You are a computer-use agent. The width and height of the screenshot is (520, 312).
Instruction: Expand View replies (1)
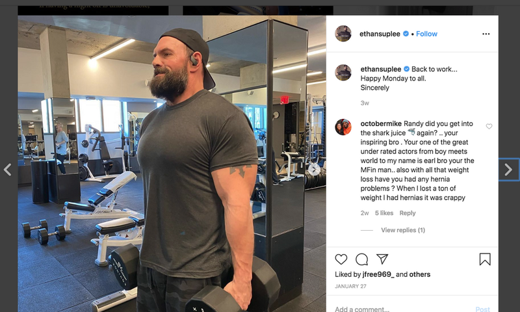[x=403, y=229]
